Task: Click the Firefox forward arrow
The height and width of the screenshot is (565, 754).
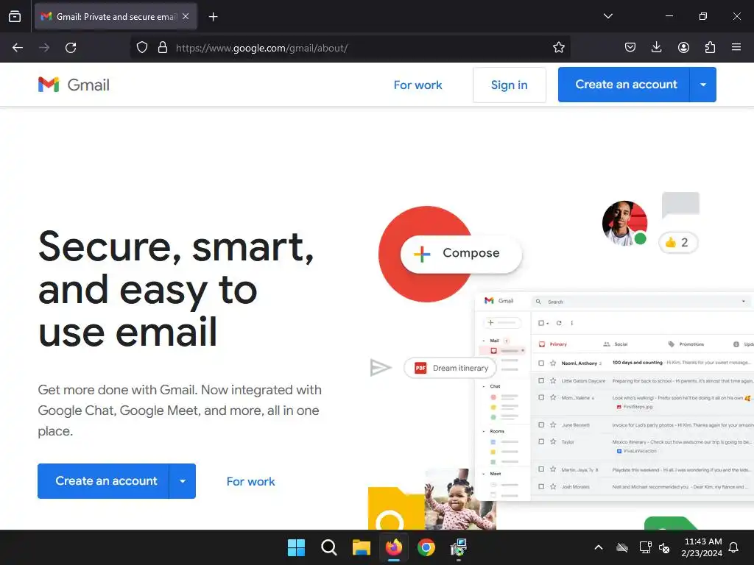Action: [x=44, y=48]
